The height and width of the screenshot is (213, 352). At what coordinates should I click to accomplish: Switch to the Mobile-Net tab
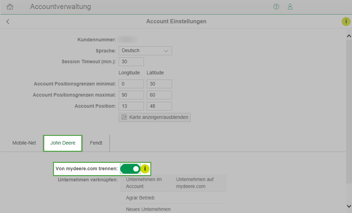point(24,143)
